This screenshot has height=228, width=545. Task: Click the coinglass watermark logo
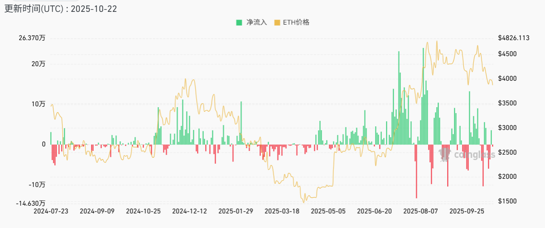(x=467, y=155)
